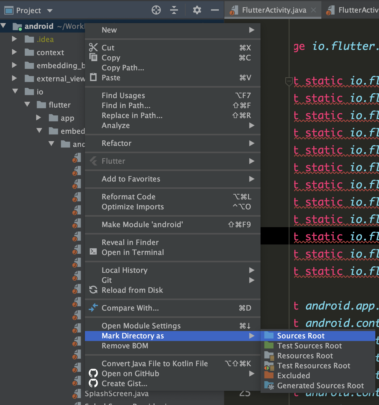Select the Sources Root folder icon

point(269,335)
